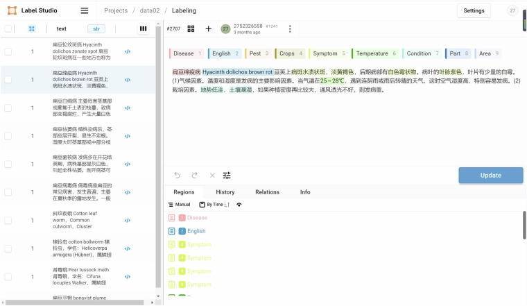Check the Cotton leaf worm task checkbox

(8, 221)
